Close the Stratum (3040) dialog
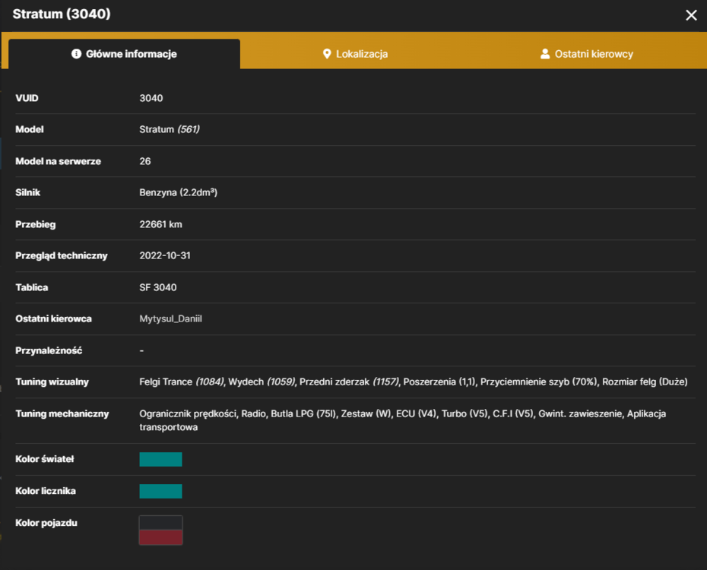Viewport: 707px width, 570px height. 691,15
